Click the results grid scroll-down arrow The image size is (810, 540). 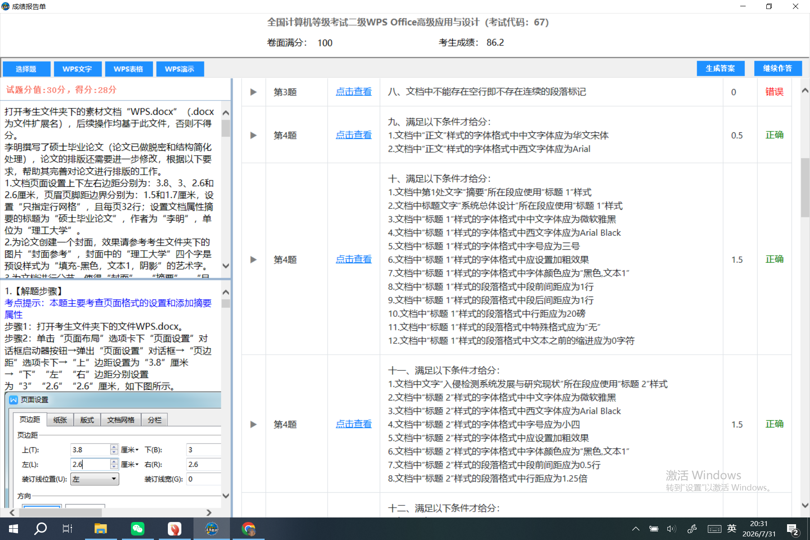tap(805, 505)
